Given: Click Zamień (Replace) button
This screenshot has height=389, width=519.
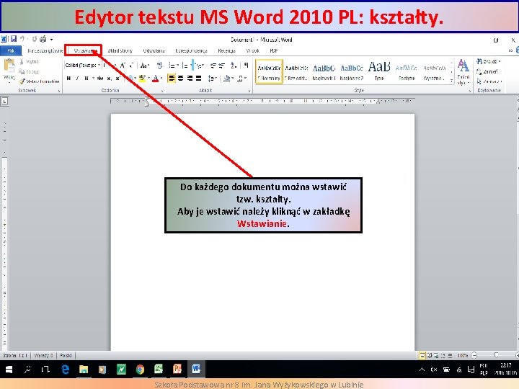Looking at the screenshot, I should tap(487, 71).
